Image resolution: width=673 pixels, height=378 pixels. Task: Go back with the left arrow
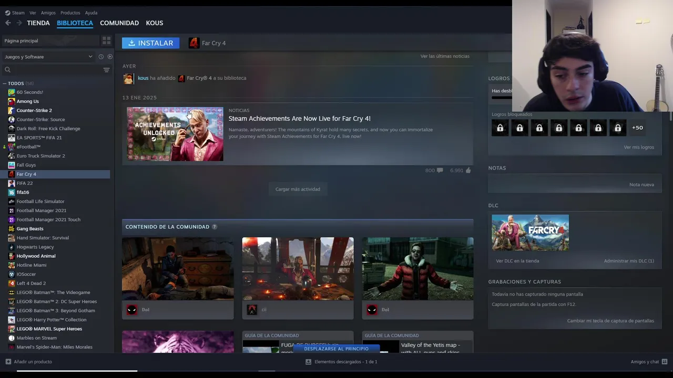pyautogui.click(x=8, y=23)
